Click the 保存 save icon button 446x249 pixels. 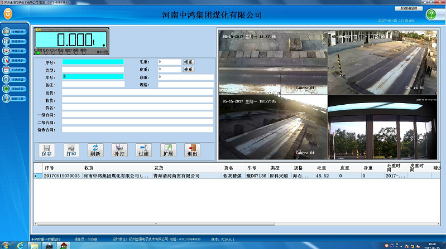click(x=47, y=150)
